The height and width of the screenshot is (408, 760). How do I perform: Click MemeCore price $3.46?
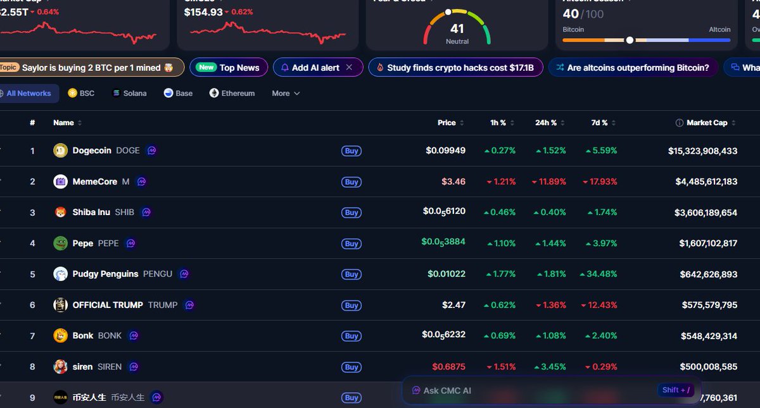[x=453, y=182]
